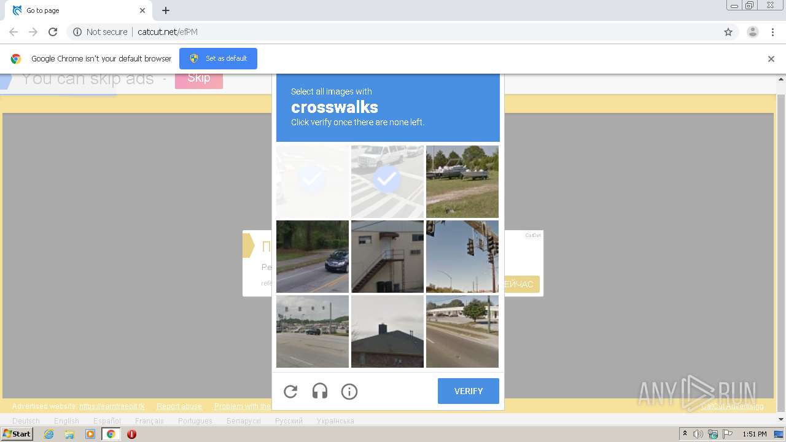Deselect the second checked crosswalk tile with cars

[x=387, y=182]
